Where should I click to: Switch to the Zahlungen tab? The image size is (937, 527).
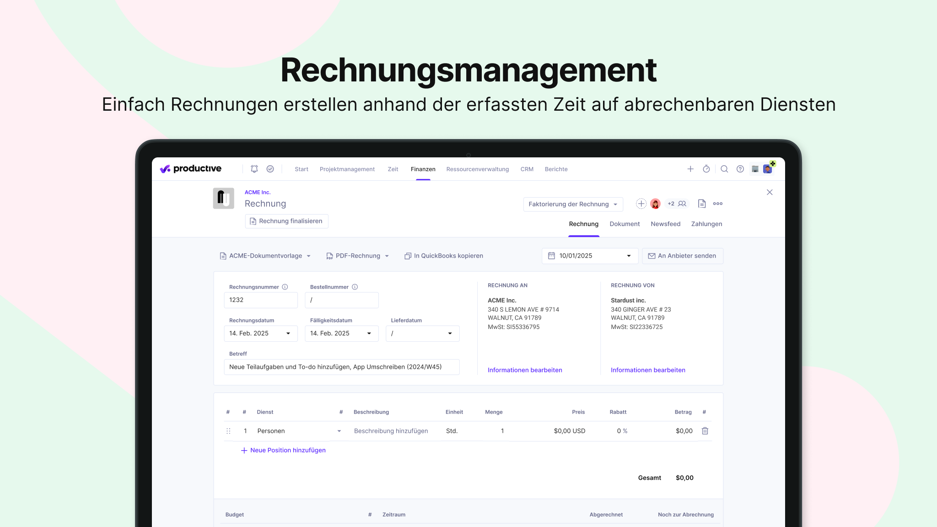point(706,224)
